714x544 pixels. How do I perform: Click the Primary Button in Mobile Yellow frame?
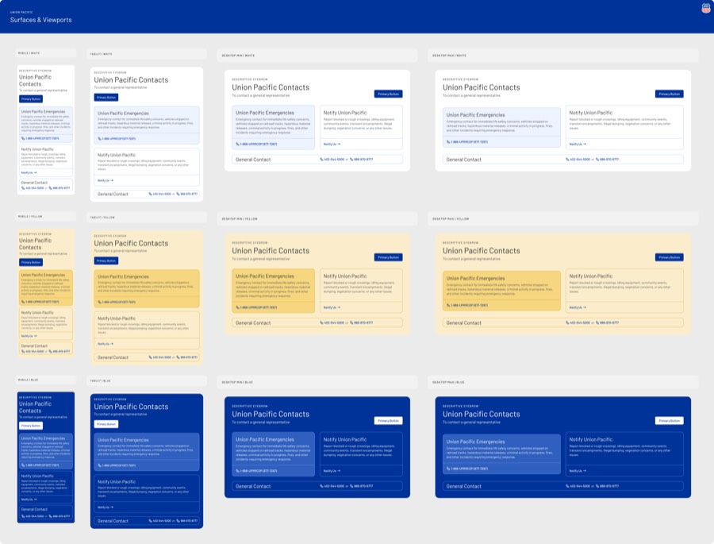pyautogui.click(x=31, y=262)
